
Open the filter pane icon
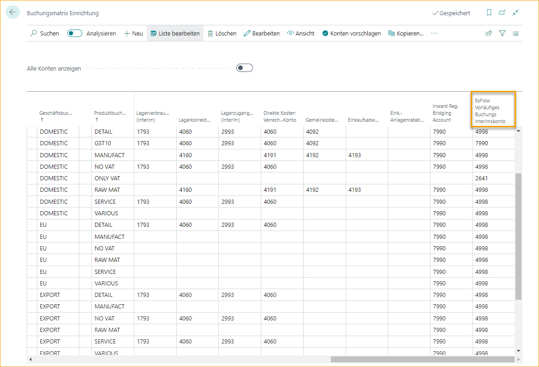coord(502,33)
